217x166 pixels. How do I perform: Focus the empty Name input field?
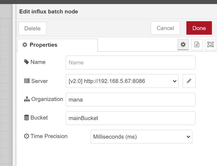[x=131, y=62]
